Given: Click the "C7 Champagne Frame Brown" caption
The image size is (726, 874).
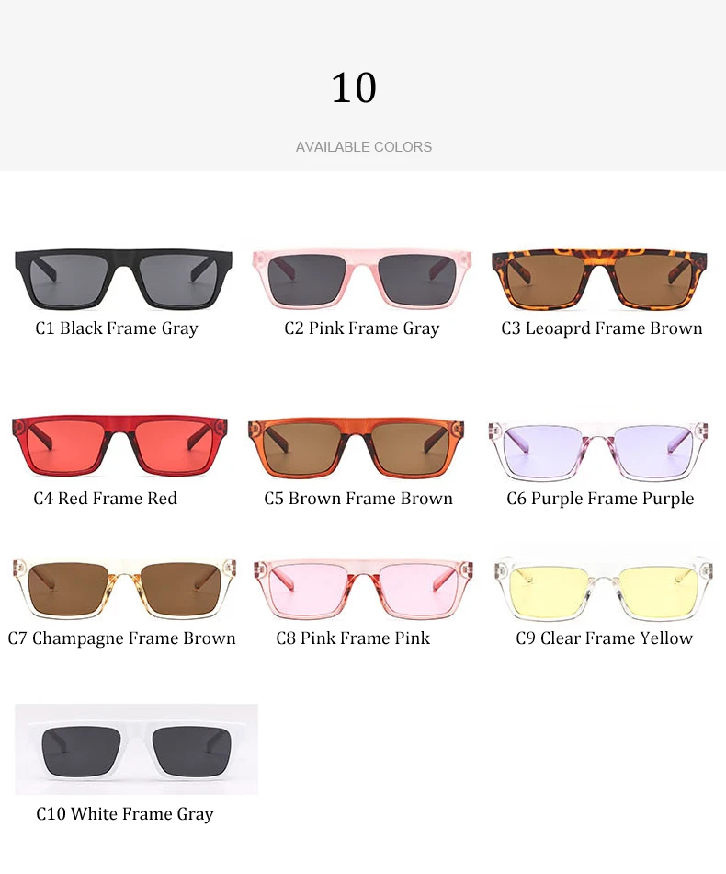Looking at the screenshot, I should pos(122,638).
